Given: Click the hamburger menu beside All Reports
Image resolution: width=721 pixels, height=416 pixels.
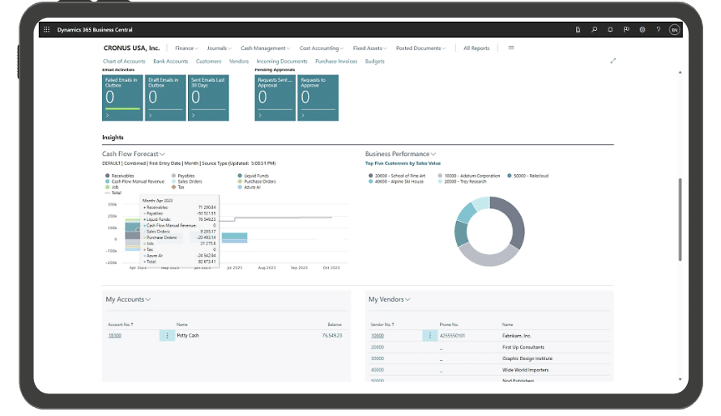Looking at the screenshot, I should click(x=511, y=48).
